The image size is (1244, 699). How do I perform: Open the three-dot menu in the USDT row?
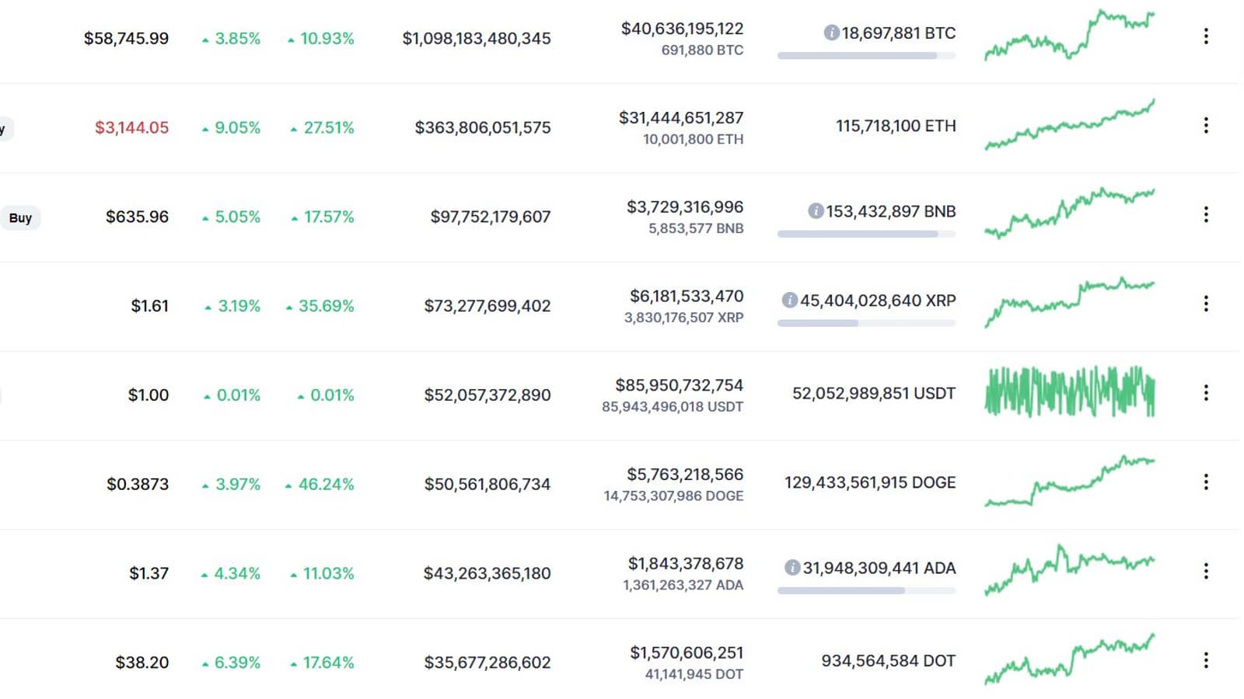tap(1206, 393)
